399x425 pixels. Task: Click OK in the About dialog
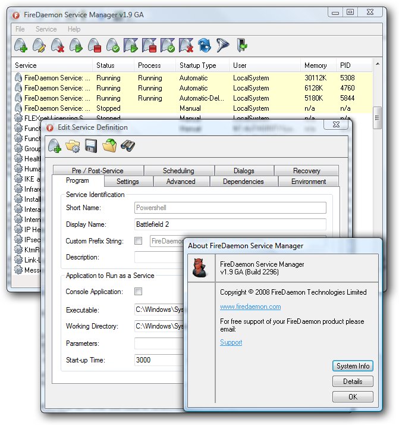coord(353,397)
